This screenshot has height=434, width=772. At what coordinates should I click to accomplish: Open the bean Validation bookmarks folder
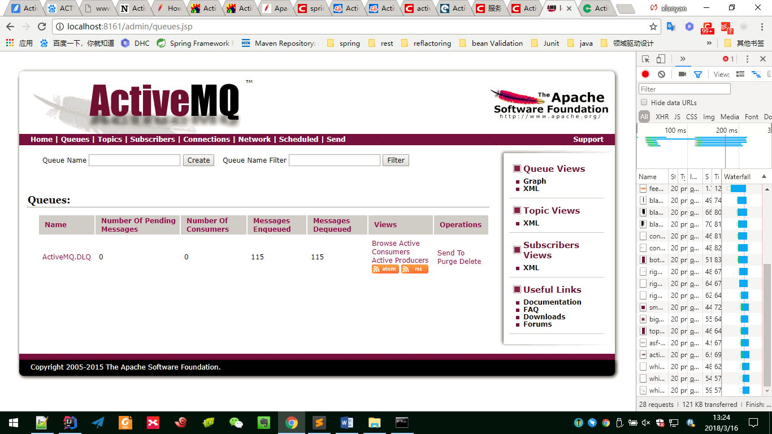(491, 43)
